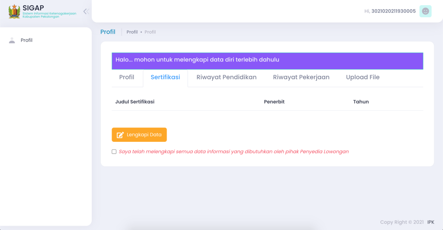Image resolution: width=443 pixels, height=230 pixels.
Task: Click the Penerbit column header
Action: click(274, 102)
